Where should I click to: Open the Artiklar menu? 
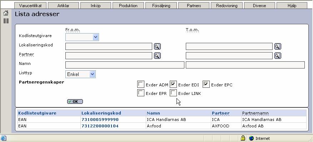(63, 6)
